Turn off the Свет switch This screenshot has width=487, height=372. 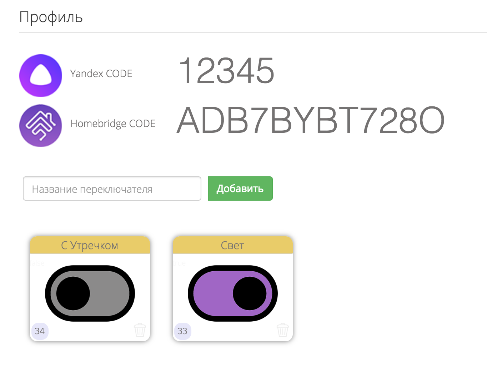click(x=232, y=293)
